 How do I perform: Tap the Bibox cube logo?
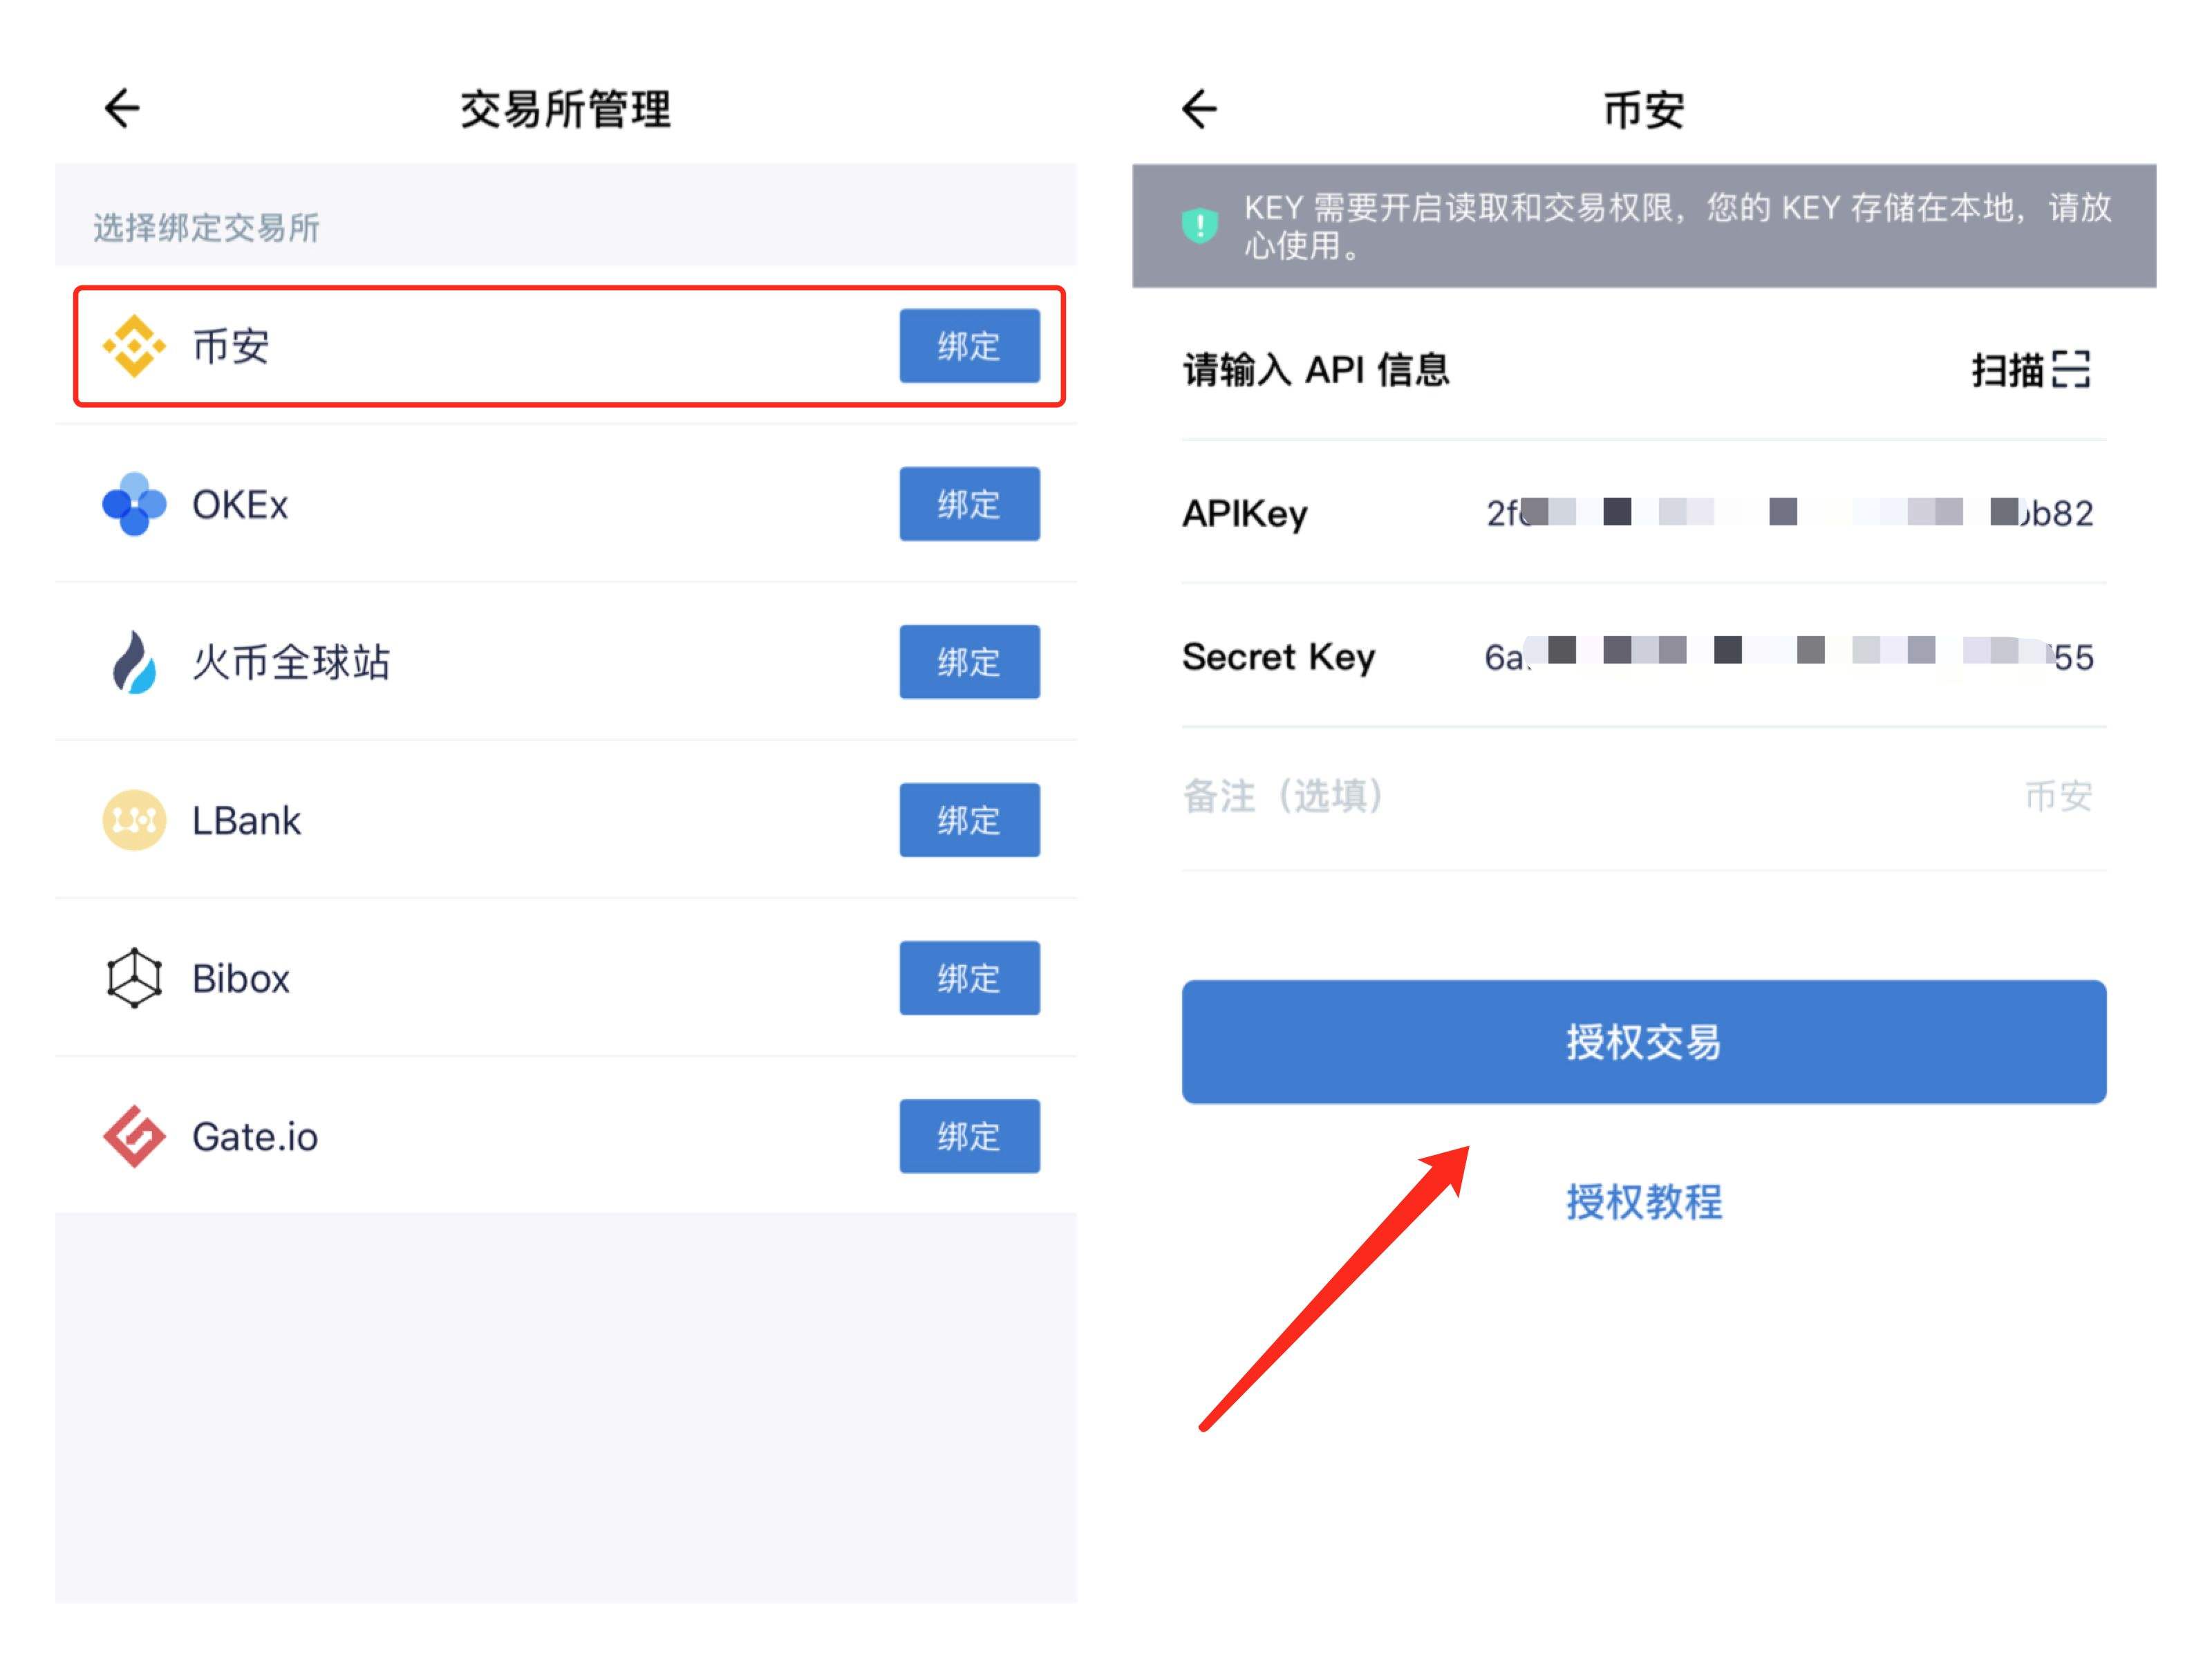134,978
